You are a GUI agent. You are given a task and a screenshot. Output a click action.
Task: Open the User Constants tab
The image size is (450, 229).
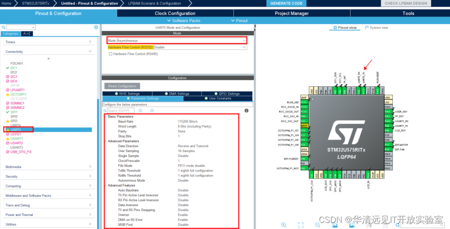218,98
